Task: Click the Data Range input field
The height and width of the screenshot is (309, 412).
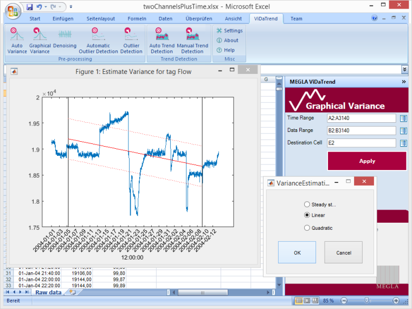Action: pos(362,130)
